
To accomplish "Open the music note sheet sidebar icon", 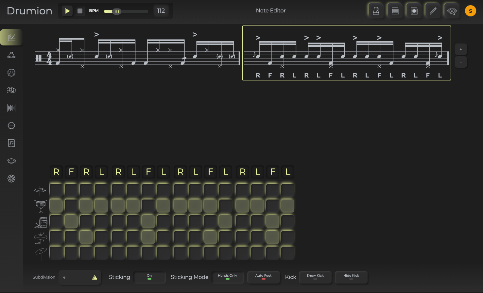I will pos(11,143).
